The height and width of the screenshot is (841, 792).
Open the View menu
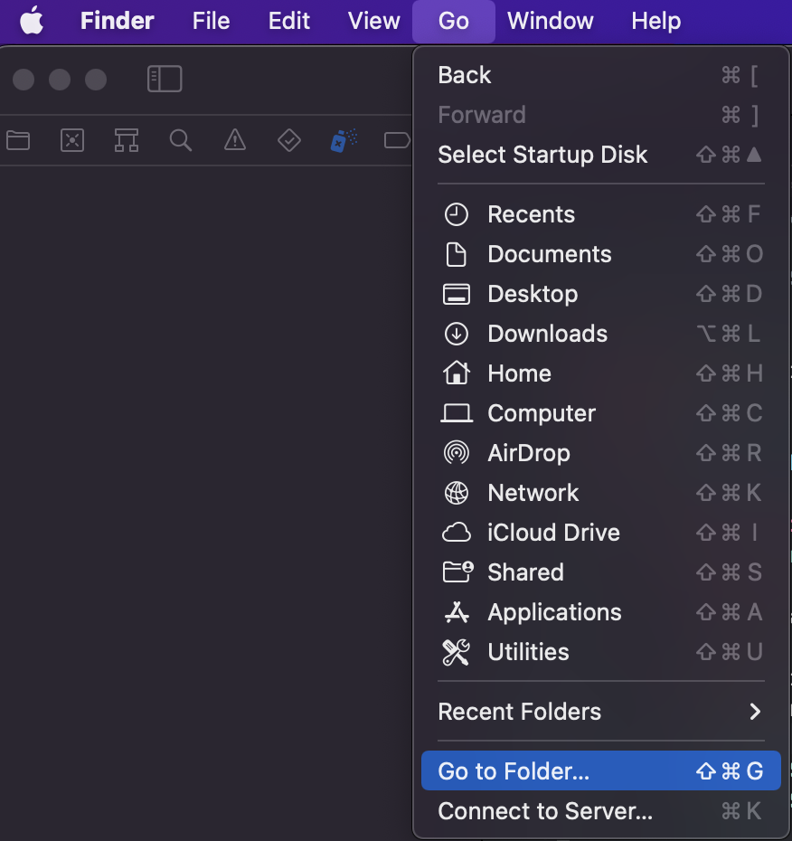(373, 21)
